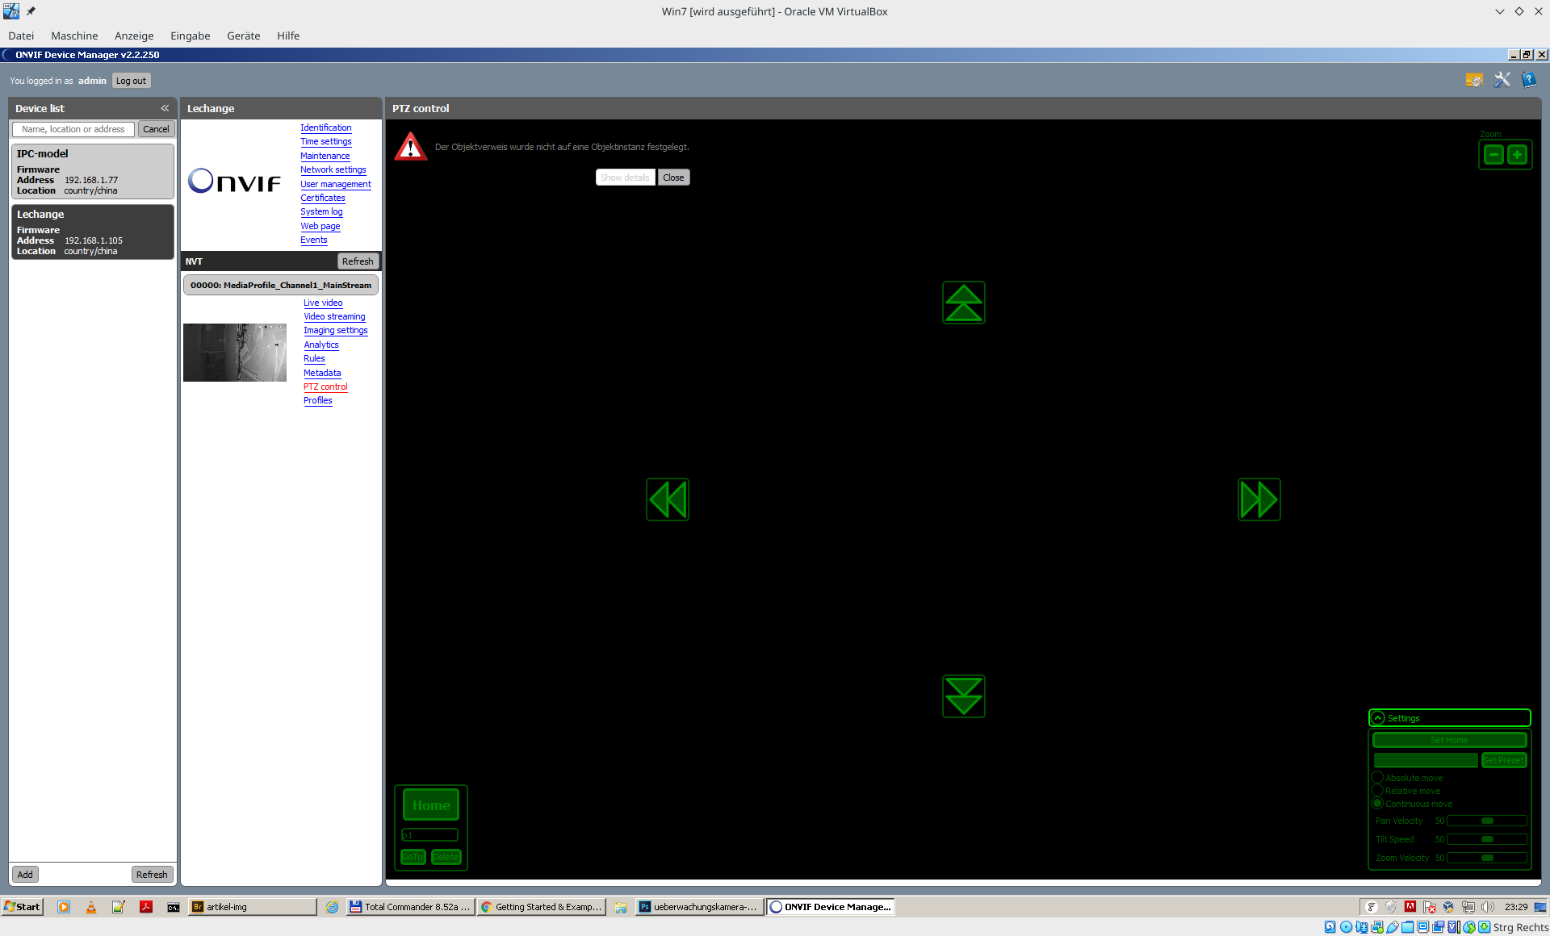Open the help icon in header
The image size is (1550, 936).
point(1529,80)
